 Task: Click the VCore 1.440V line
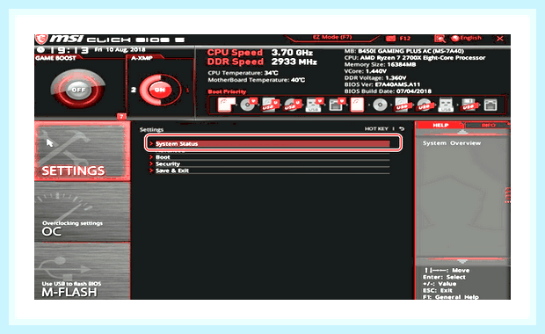click(366, 71)
